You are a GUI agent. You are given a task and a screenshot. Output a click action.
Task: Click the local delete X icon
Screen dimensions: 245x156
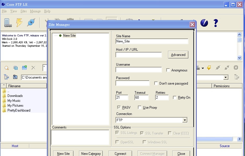(33, 68)
